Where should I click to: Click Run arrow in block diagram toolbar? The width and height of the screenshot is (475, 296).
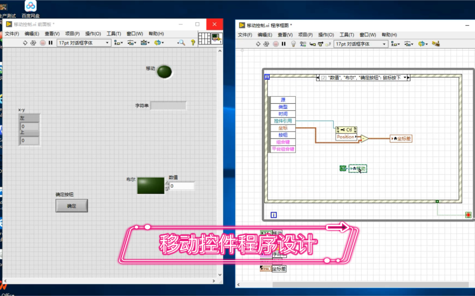coord(258,44)
